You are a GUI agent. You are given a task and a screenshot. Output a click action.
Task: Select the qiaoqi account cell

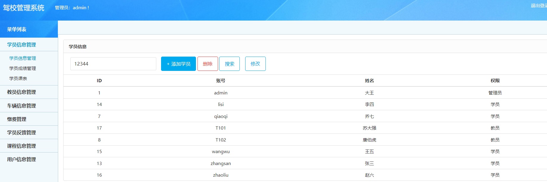pyautogui.click(x=221, y=116)
